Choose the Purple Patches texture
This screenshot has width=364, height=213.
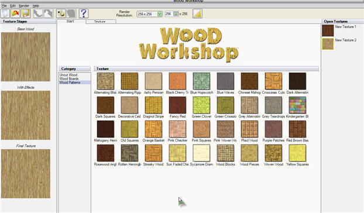pos(273,129)
